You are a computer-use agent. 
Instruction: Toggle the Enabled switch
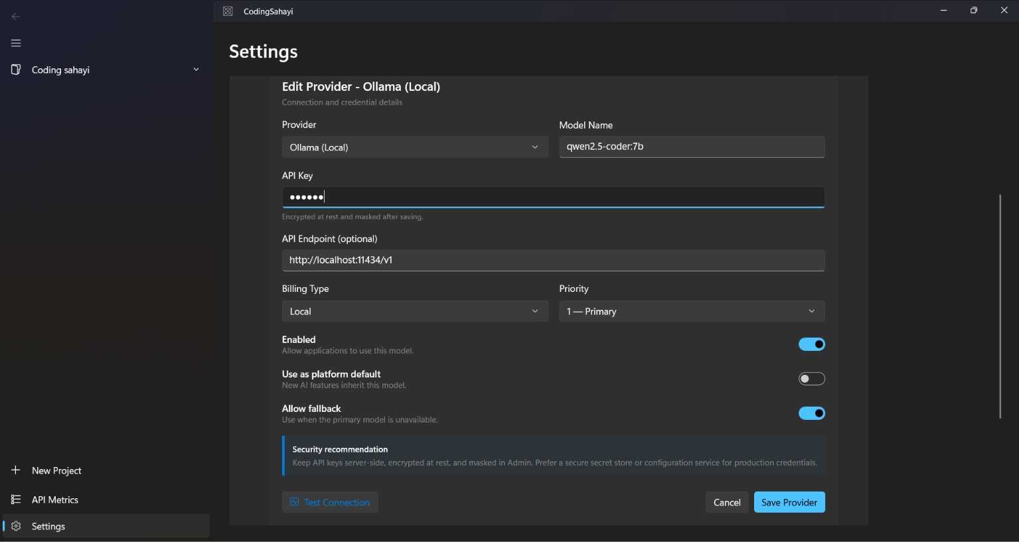[x=811, y=344]
